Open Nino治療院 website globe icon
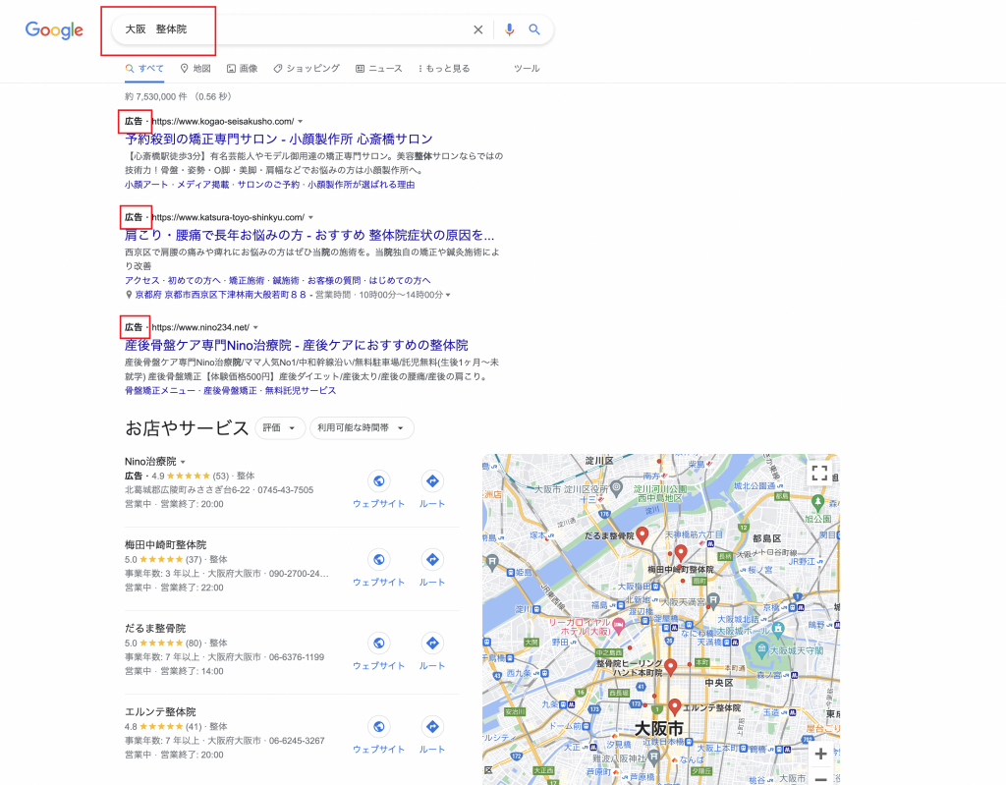 point(378,481)
